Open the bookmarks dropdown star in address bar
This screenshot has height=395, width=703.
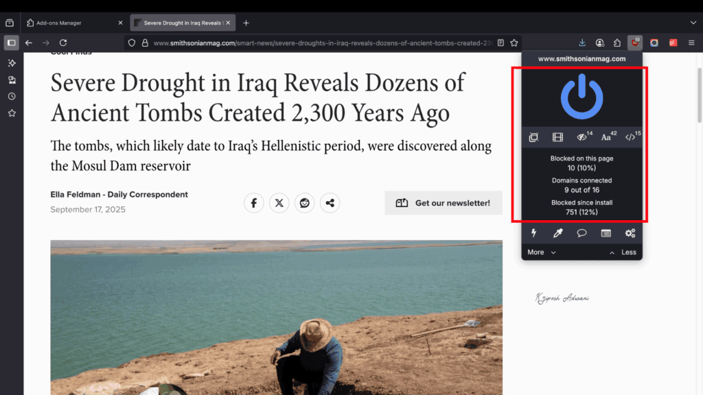tap(514, 42)
